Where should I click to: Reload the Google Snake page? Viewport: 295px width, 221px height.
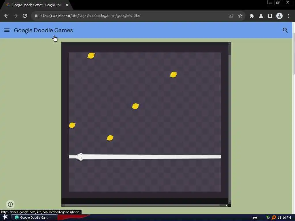click(x=25, y=16)
